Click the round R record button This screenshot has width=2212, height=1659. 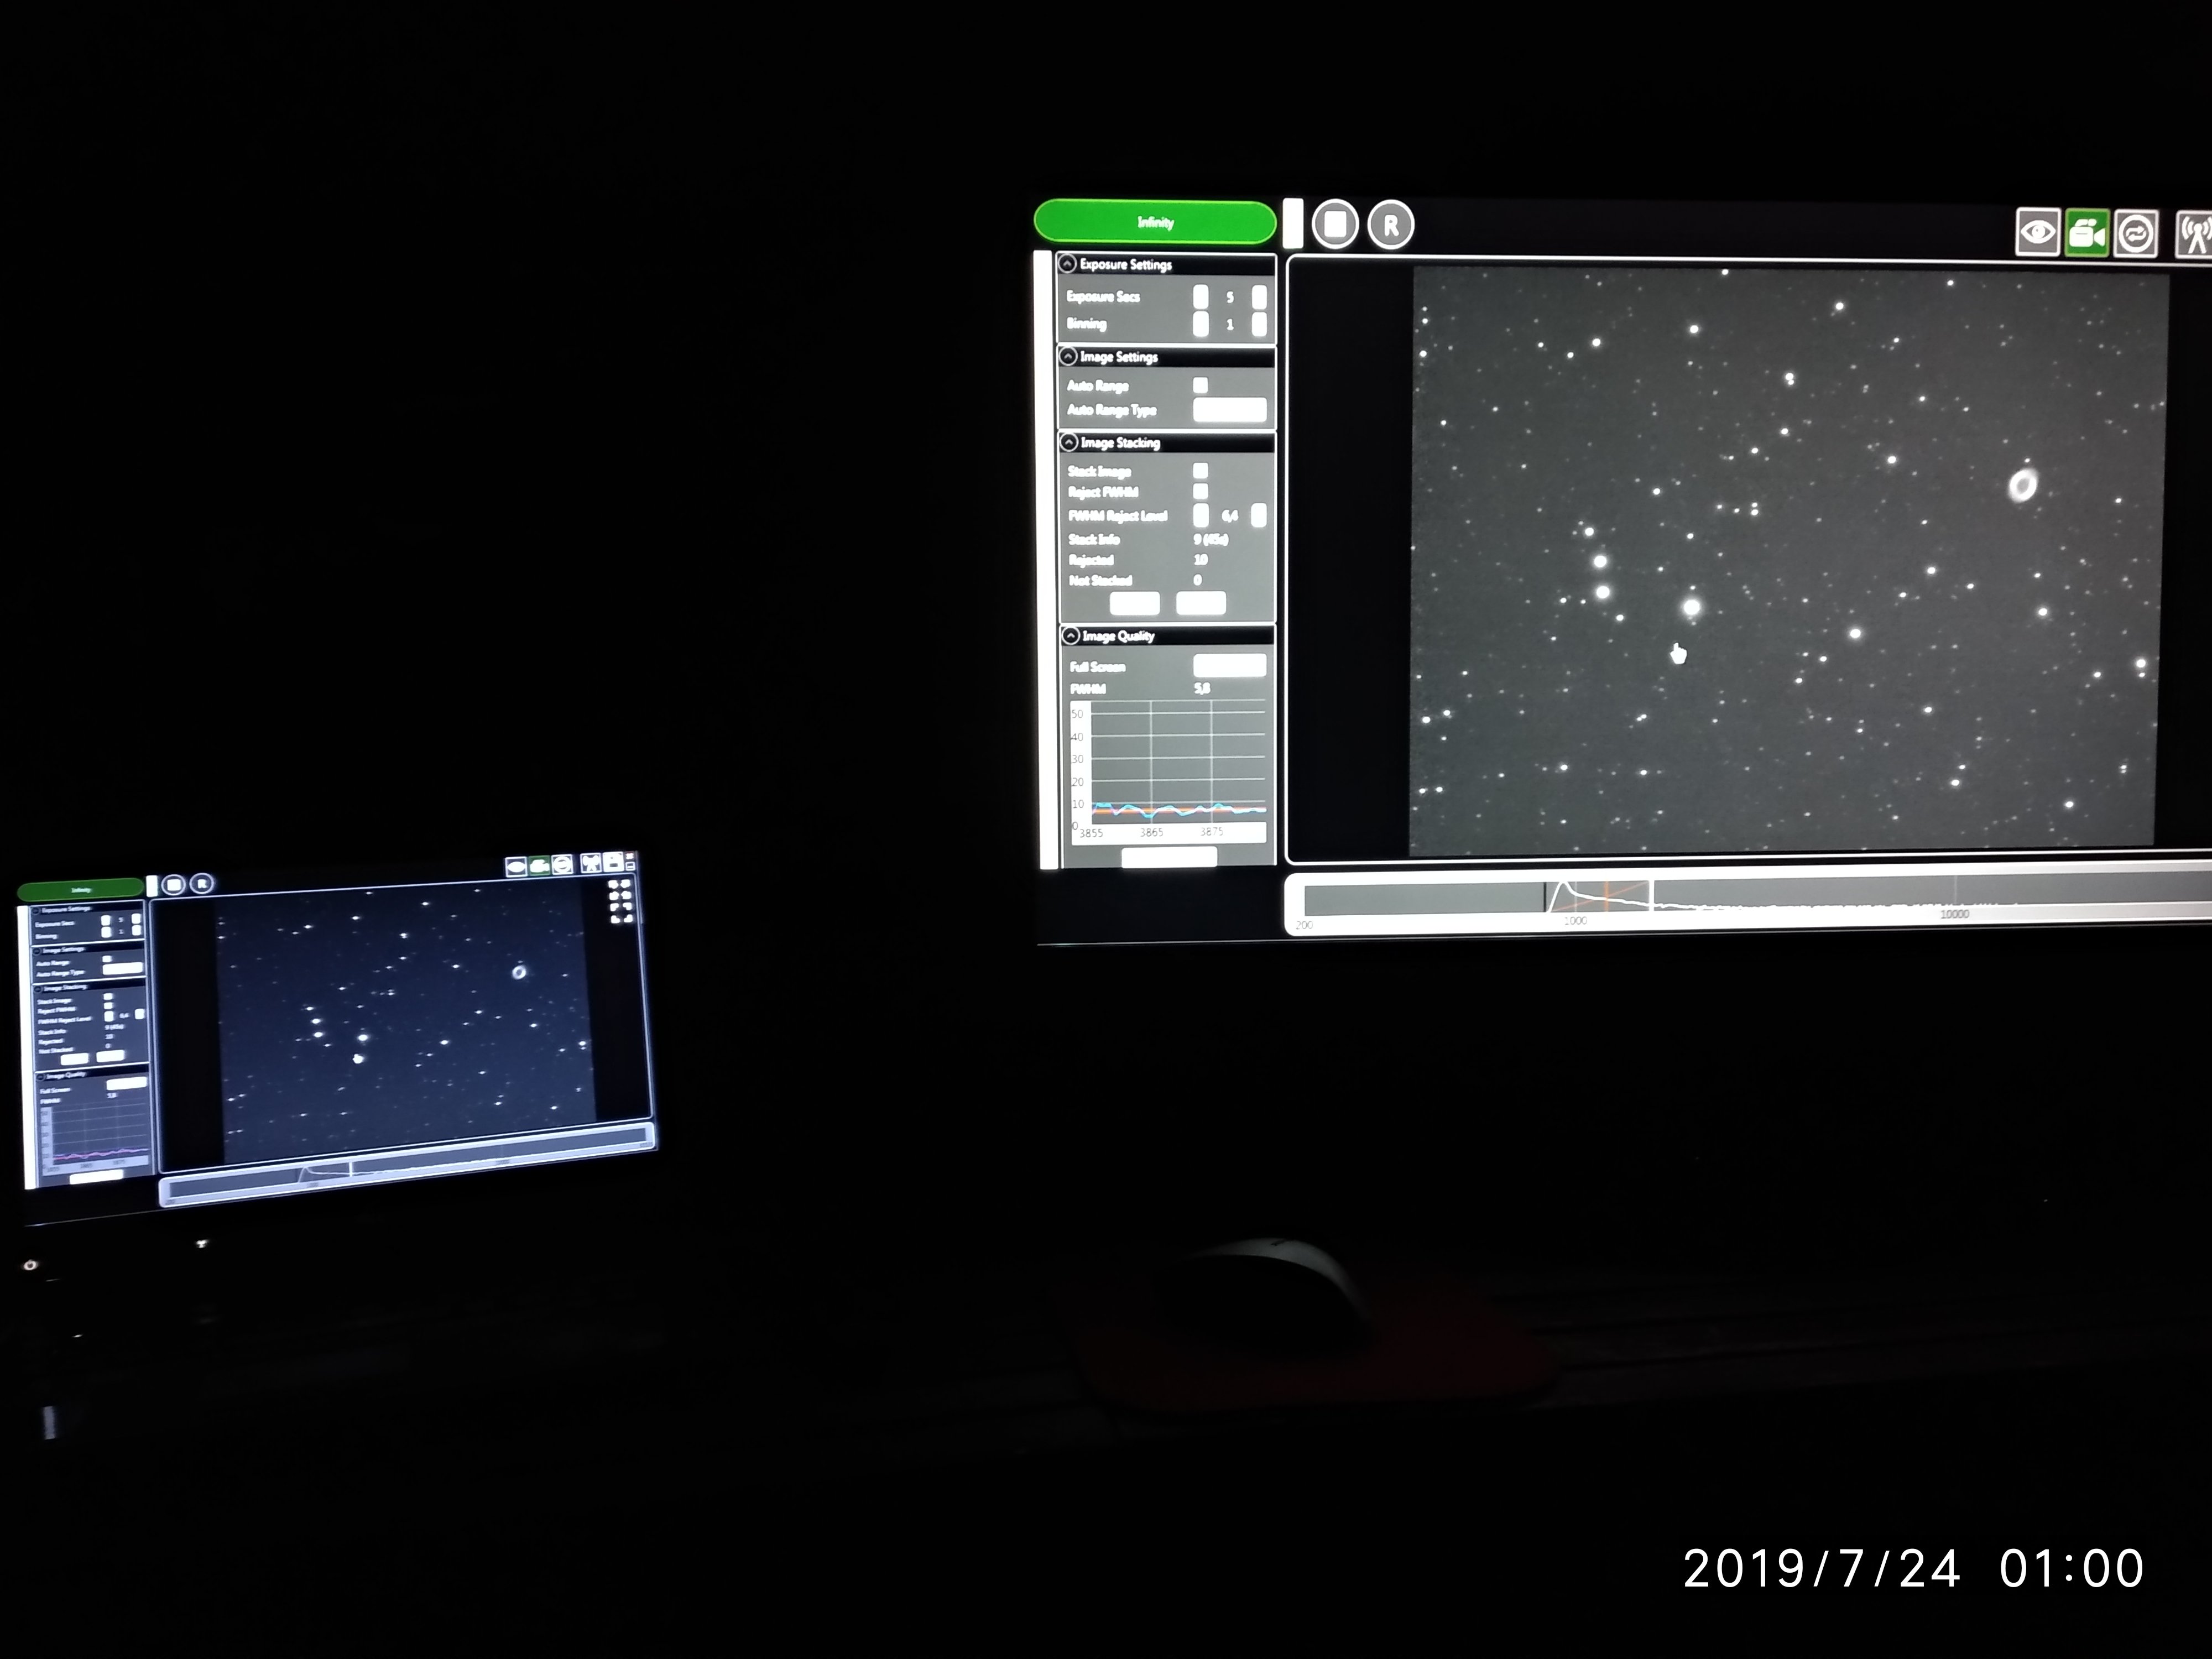tap(1391, 225)
